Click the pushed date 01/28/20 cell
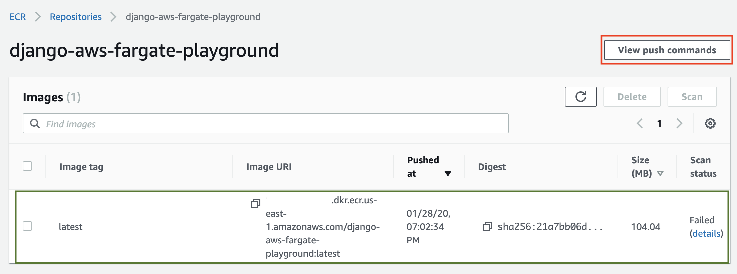This screenshot has height=274, width=737. pos(429,227)
